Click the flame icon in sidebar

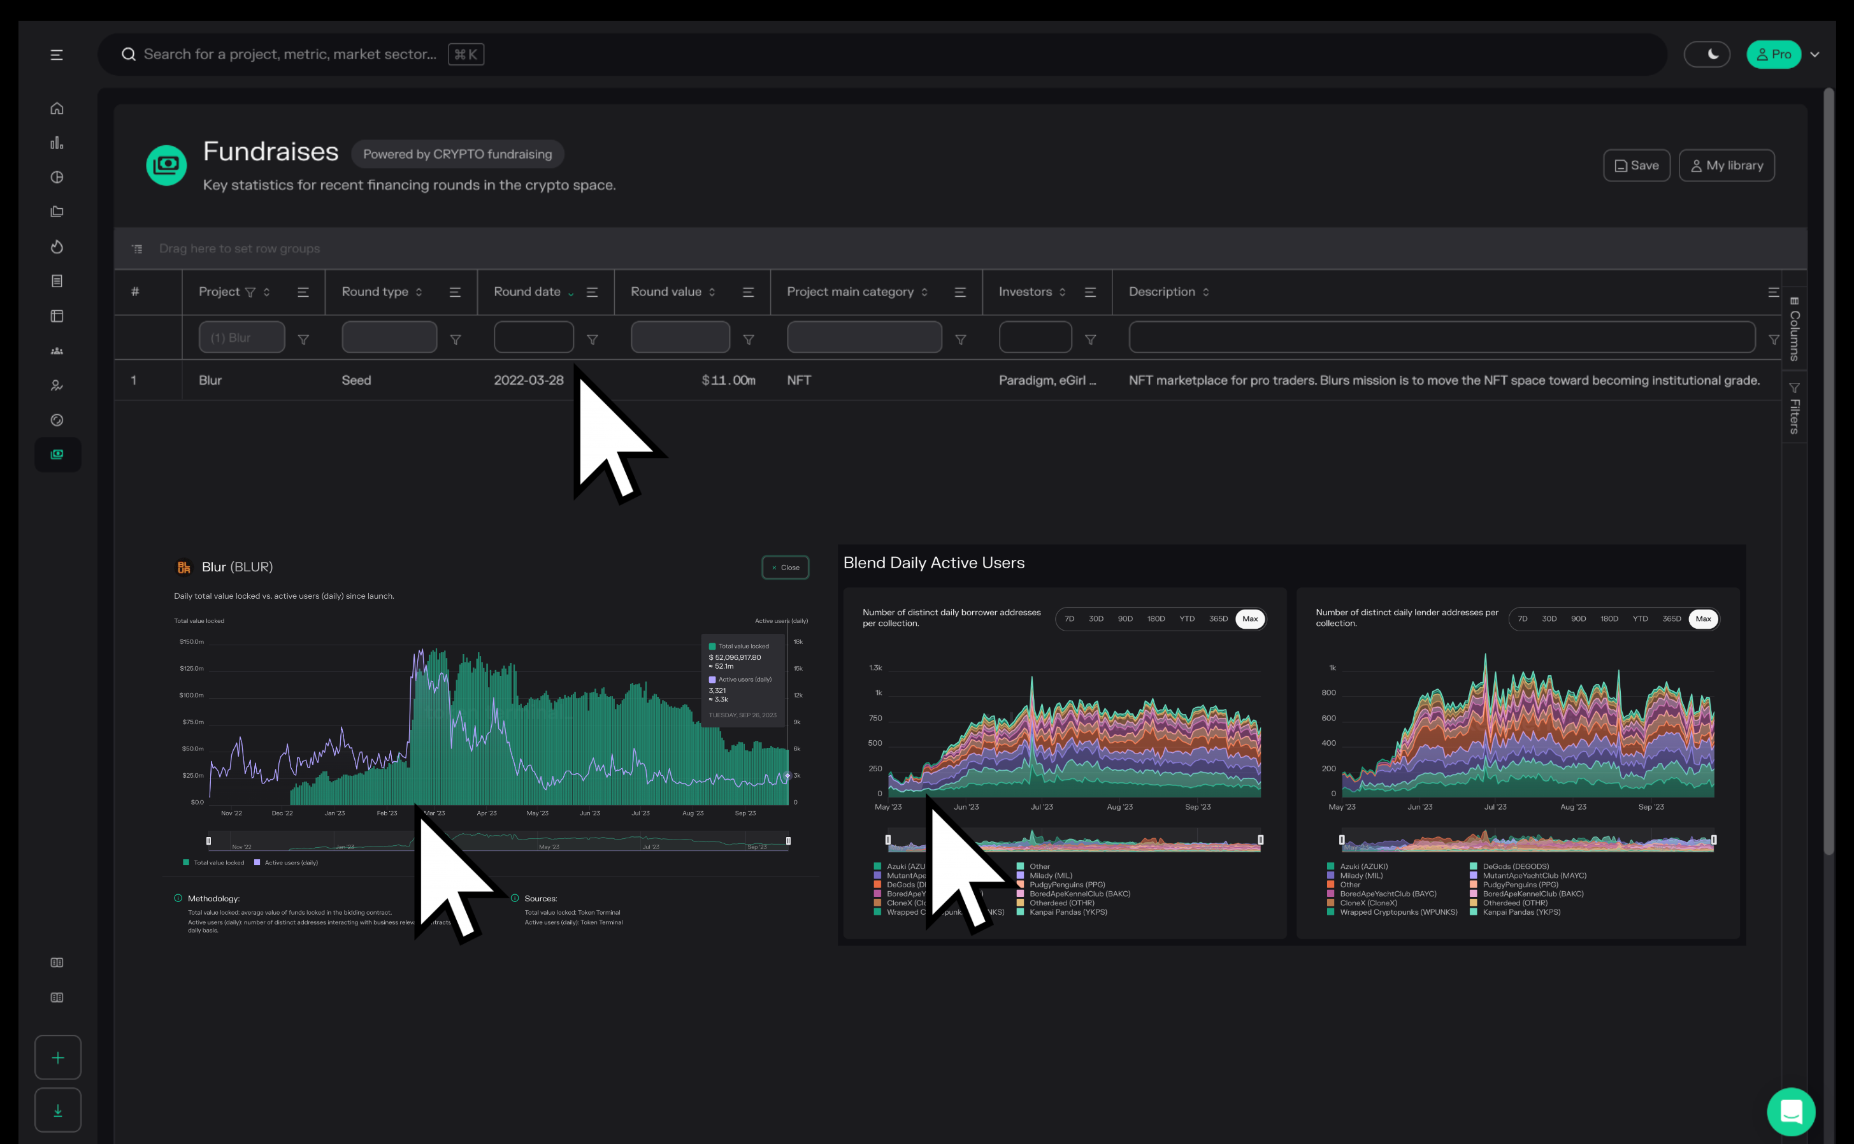(x=57, y=247)
